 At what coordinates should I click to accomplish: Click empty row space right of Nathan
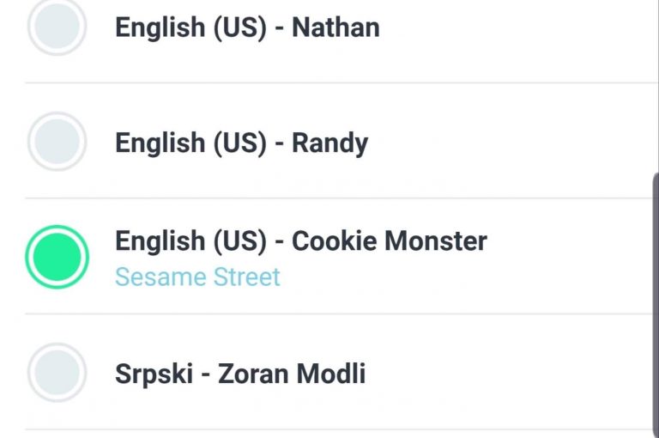[x=515, y=27]
